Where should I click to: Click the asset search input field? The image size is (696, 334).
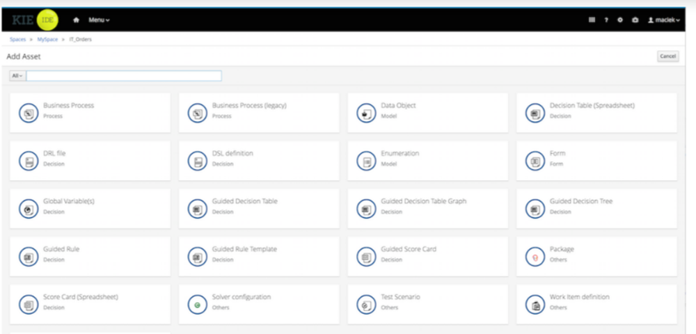pos(124,76)
